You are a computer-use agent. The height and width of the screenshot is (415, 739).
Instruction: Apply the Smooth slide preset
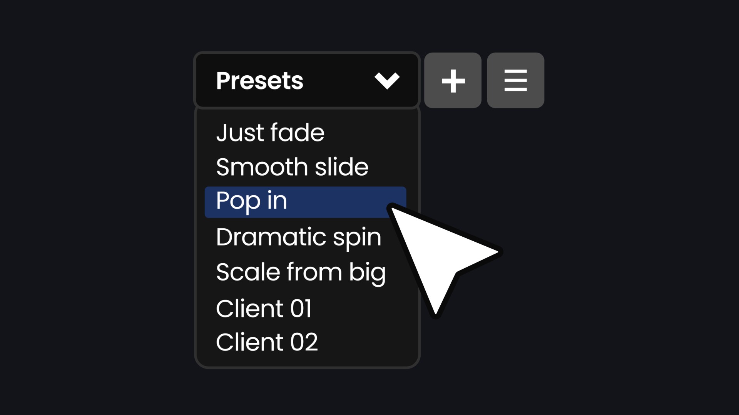(x=292, y=166)
